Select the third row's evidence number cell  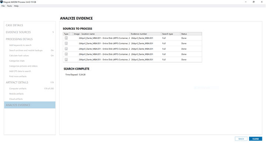pyautogui.click(x=142, y=49)
